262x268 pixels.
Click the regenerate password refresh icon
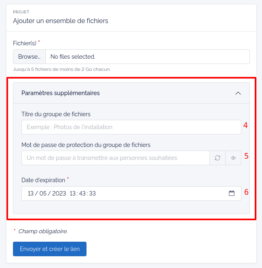pyautogui.click(x=218, y=158)
